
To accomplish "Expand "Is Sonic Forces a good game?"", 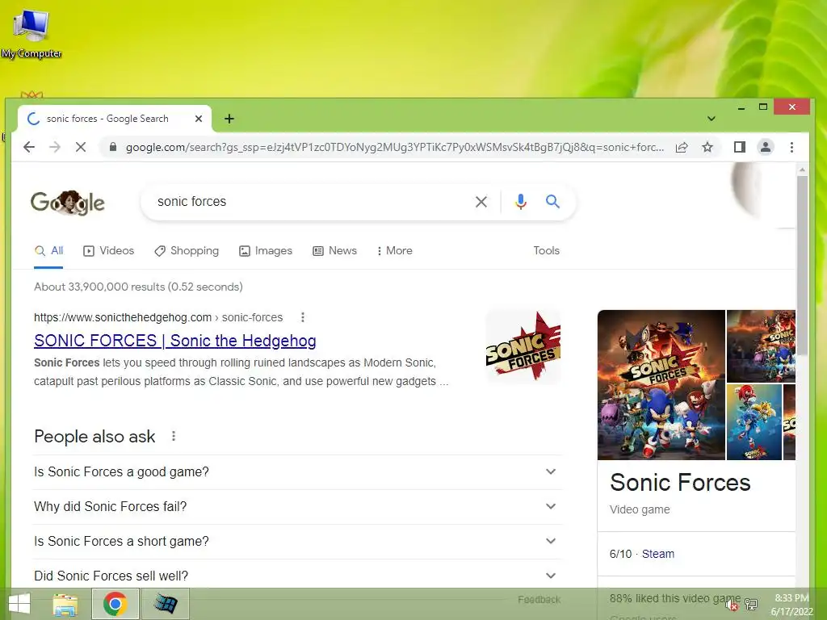I will click(297, 471).
